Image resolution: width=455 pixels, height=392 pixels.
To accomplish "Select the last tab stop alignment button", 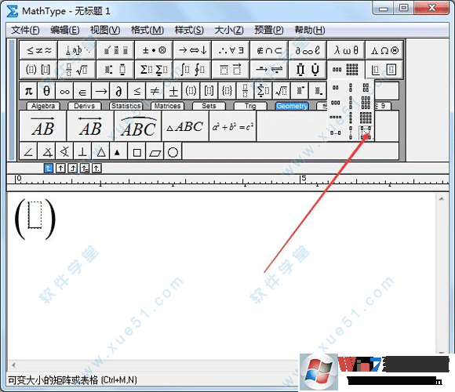I will 96,168.
